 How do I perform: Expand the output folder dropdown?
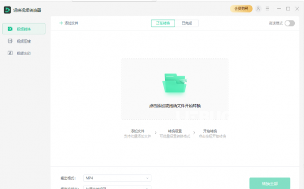point(117,187)
